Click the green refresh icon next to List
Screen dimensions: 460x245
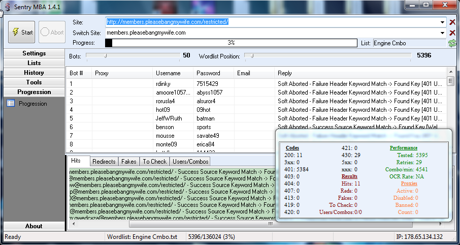click(452, 43)
